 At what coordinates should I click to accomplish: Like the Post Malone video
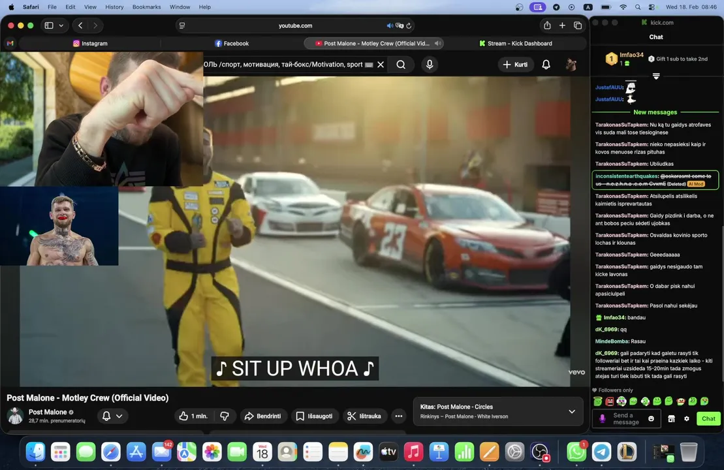coord(193,416)
